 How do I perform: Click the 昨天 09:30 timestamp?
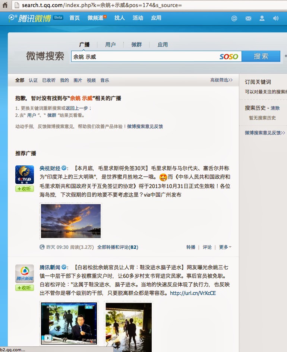click(x=57, y=247)
